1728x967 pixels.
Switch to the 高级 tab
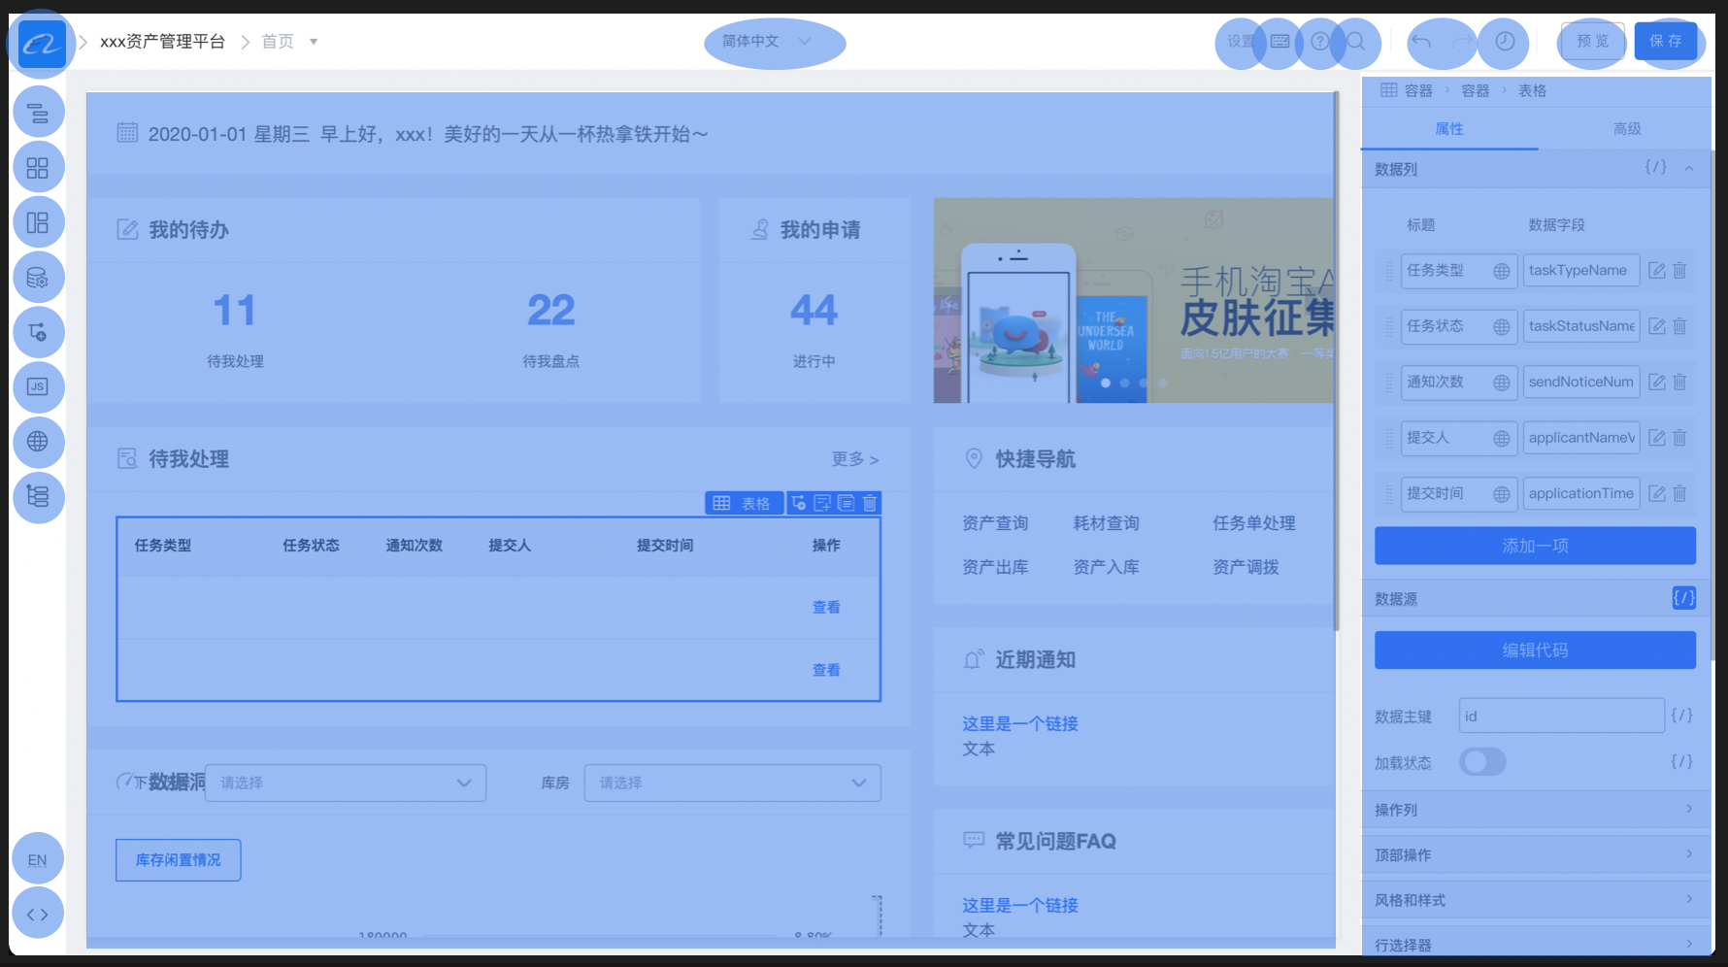(x=1627, y=129)
